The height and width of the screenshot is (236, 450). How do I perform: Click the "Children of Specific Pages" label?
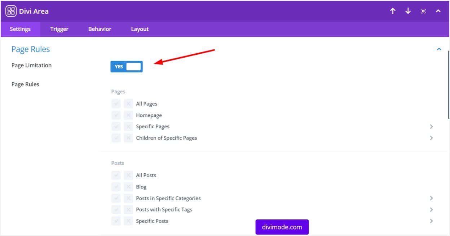click(x=167, y=138)
